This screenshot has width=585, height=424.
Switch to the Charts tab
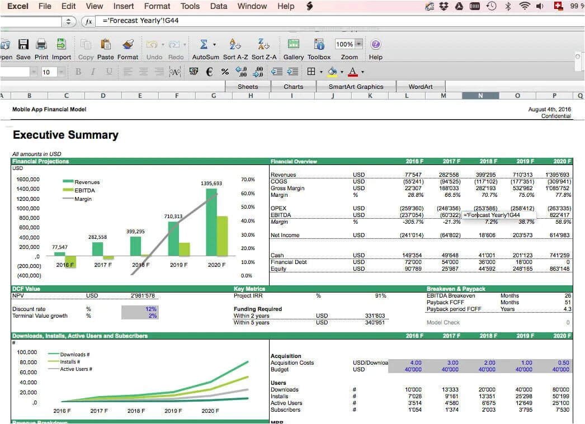[x=293, y=87]
